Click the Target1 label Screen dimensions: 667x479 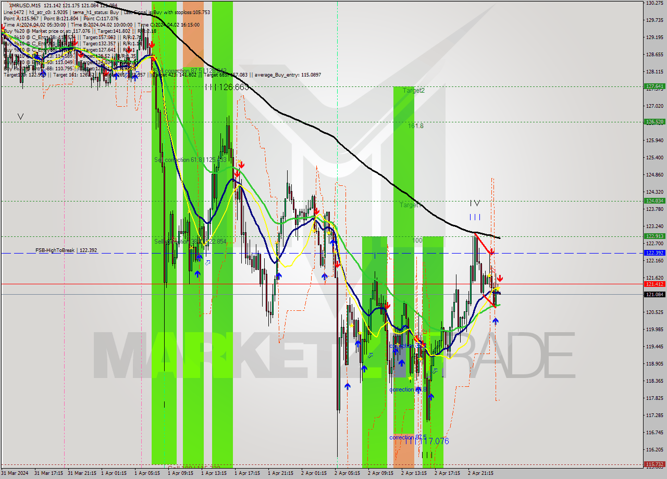[410, 205]
